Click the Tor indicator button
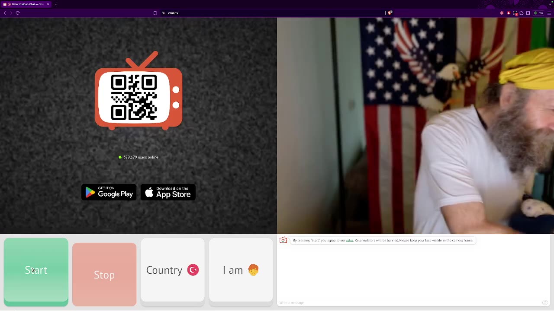Image resolution: width=554 pixels, height=311 pixels. pyautogui.click(x=538, y=13)
